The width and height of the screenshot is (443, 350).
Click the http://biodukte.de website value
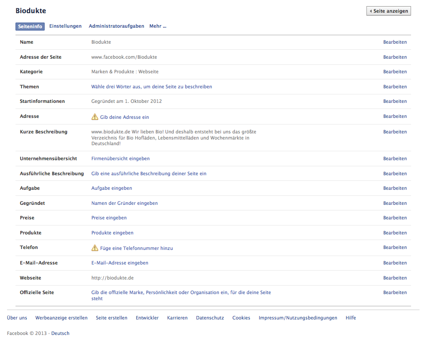[112, 278]
